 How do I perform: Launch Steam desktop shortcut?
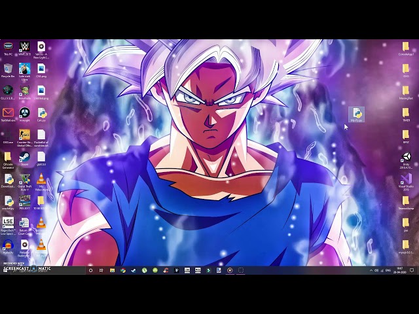[x=25, y=158]
